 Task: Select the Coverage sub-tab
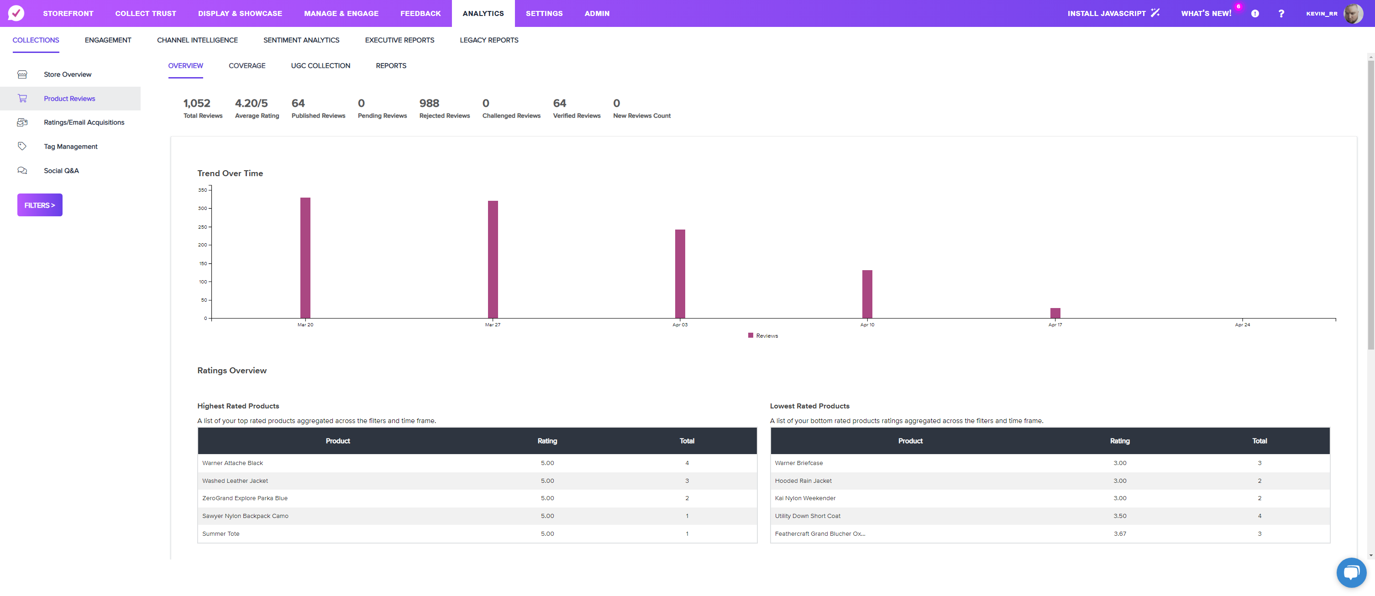pyautogui.click(x=247, y=66)
